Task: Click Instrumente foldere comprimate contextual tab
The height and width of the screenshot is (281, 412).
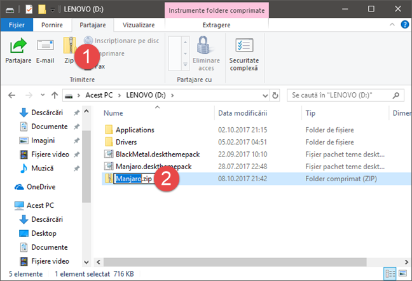Action: click(x=217, y=11)
